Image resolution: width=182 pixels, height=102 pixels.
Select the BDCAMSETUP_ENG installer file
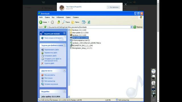[x=81, y=46]
